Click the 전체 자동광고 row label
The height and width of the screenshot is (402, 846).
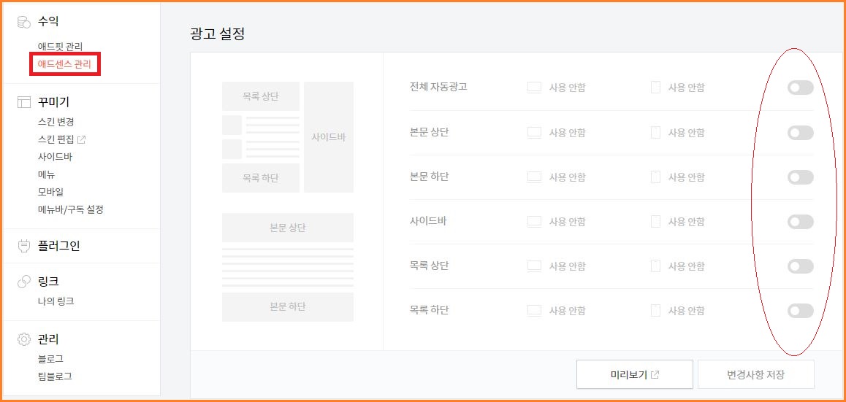(x=438, y=87)
